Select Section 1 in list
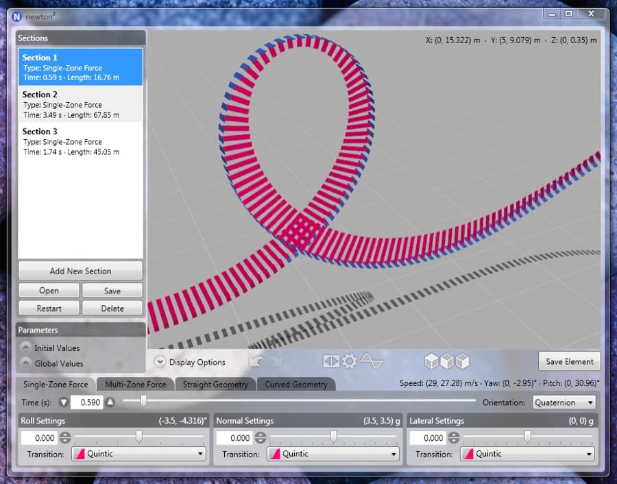Image resolution: width=617 pixels, height=484 pixels. click(80, 67)
